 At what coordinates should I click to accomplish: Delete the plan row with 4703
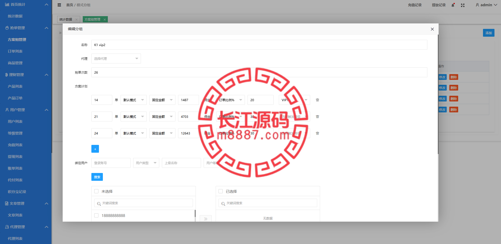click(317, 117)
